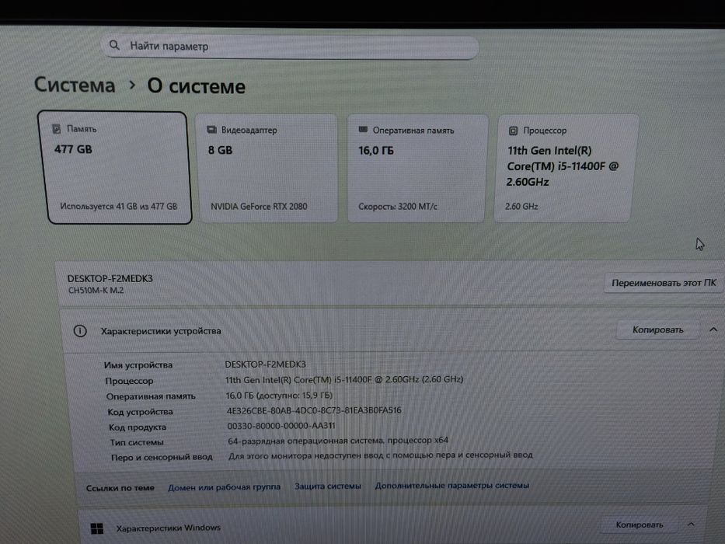Select processor value 11th Gen Intel(R) Core(TM) row

pos(344,379)
